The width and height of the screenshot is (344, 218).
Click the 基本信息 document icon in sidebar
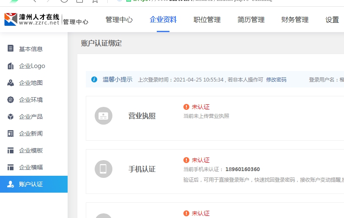click(x=11, y=49)
